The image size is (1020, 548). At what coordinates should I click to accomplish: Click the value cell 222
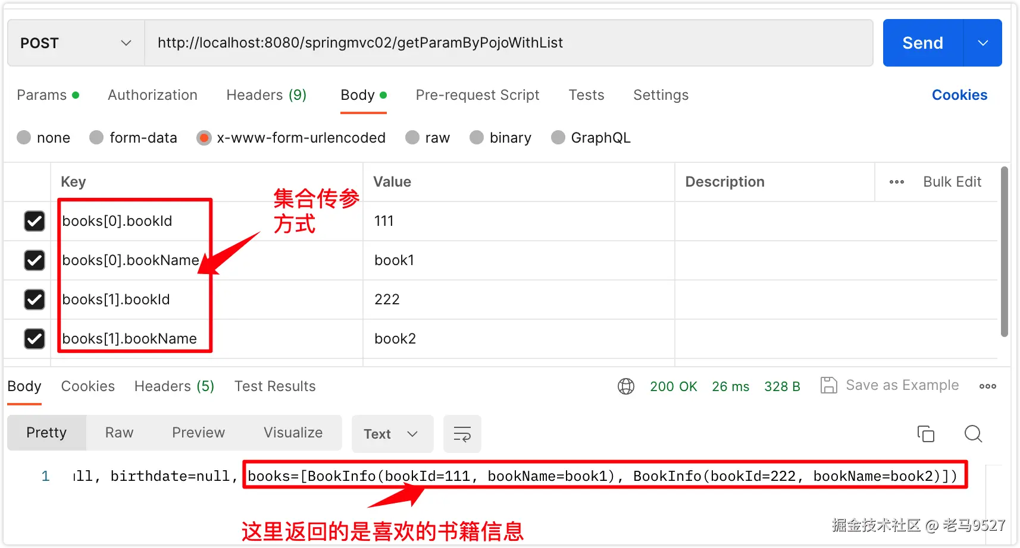(518, 300)
